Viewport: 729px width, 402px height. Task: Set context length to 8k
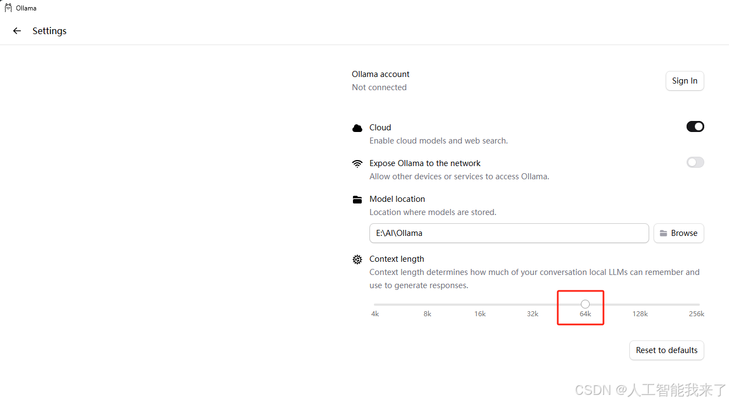point(427,304)
